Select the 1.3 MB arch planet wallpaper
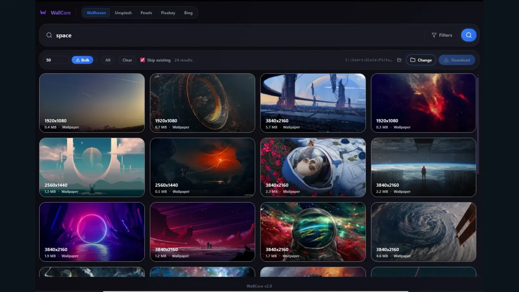519x292 pixels. coord(92,167)
